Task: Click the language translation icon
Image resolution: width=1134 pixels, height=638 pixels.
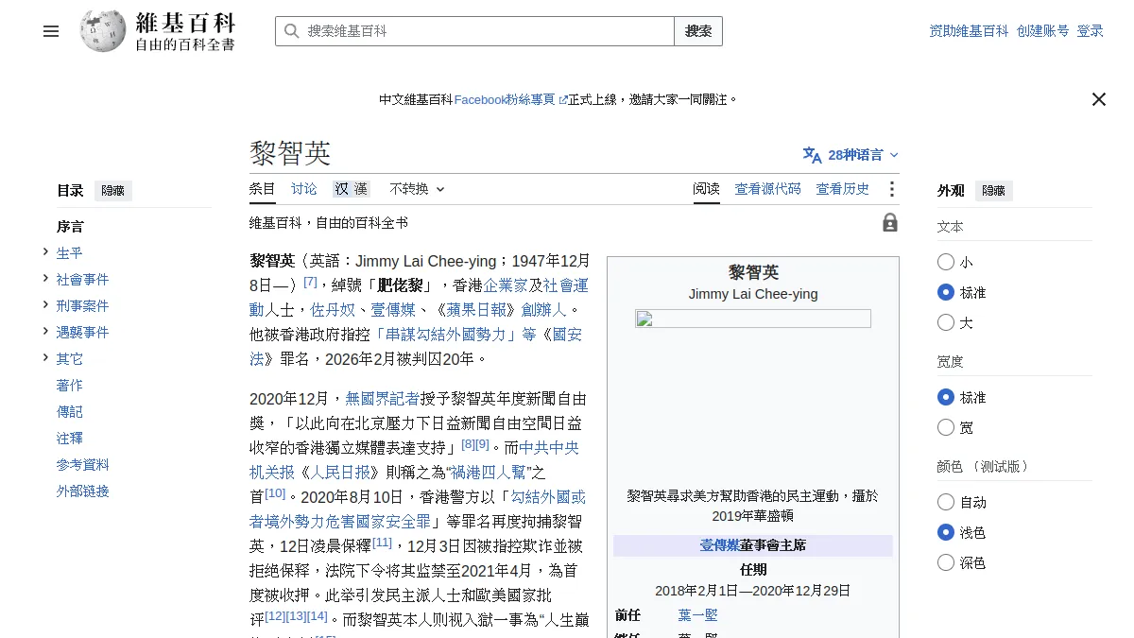Action: coord(812,155)
